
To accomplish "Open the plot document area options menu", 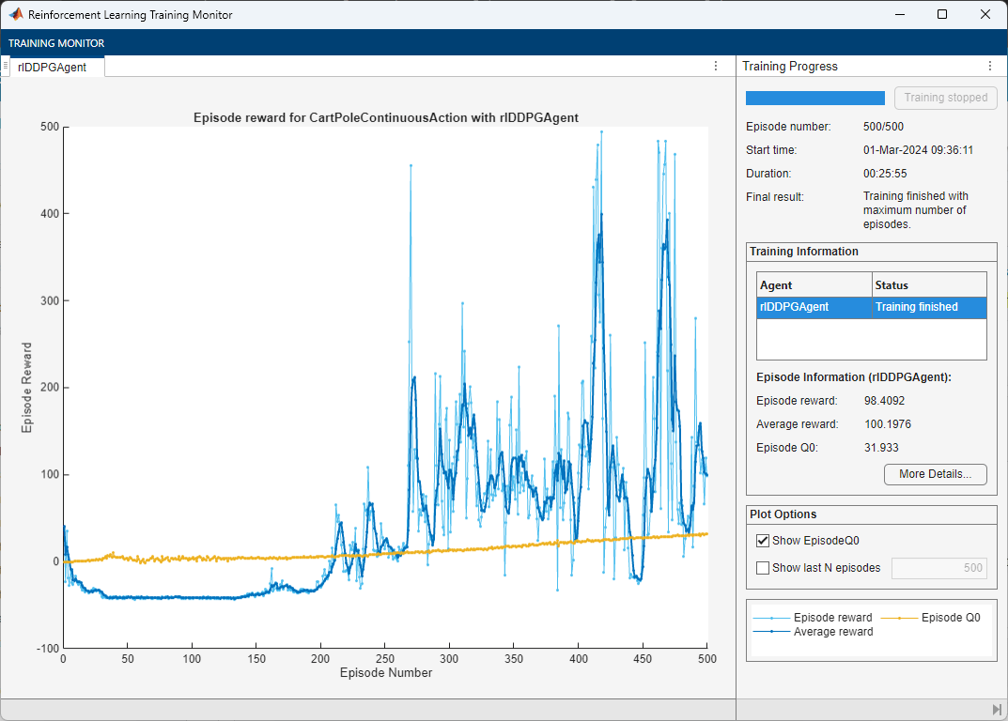I will (716, 67).
